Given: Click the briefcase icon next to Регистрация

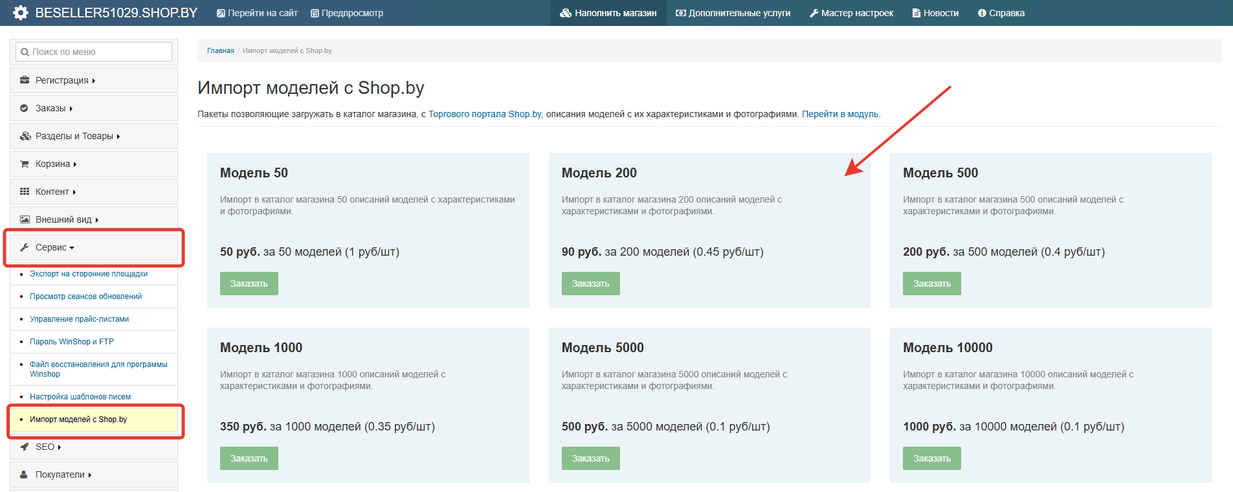Looking at the screenshot, I should tap(25, 80).
